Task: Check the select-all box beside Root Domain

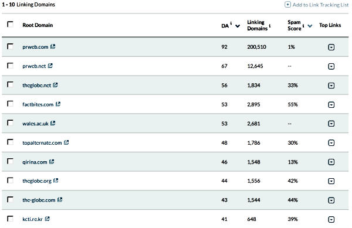Action: coord(10,24)
